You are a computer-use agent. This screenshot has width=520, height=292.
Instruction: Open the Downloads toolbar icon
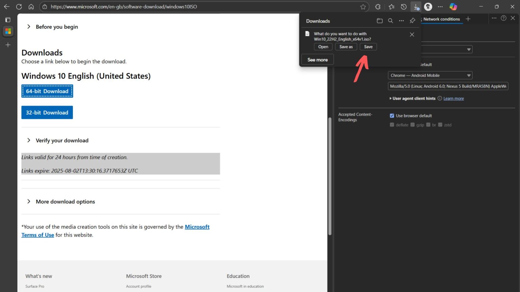pyautogui.click(x=416, y=6)
